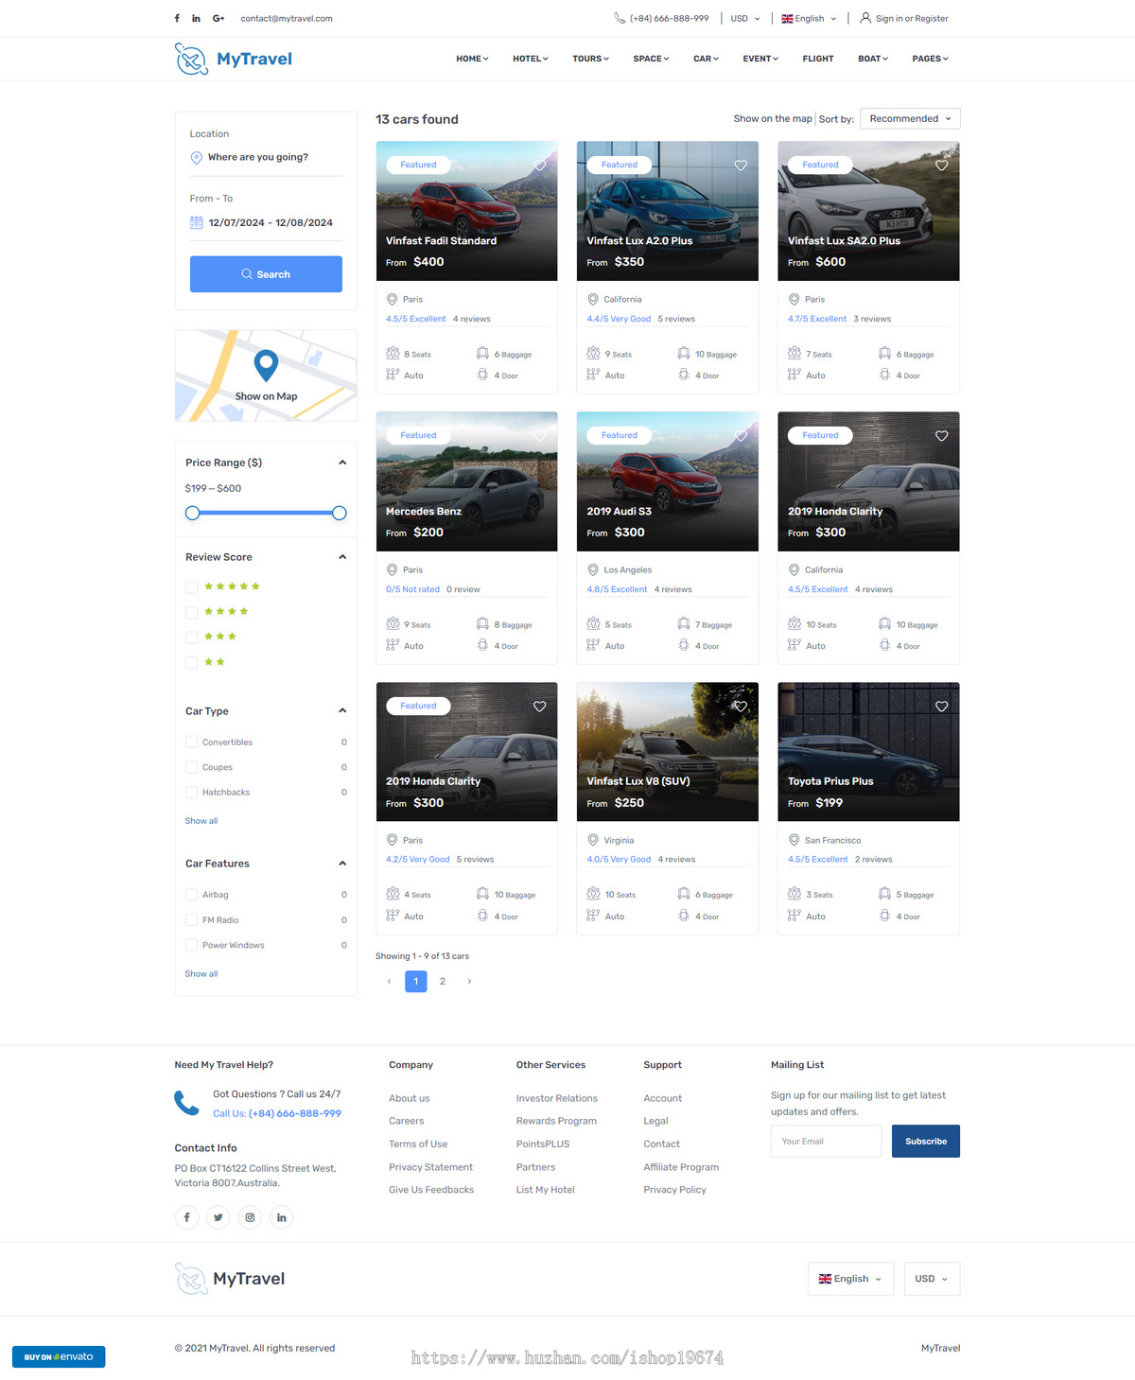This screenshot has height=1380, width=1135.
Task: Click the calendar icon beside the dates
Action: click(197, 223)
